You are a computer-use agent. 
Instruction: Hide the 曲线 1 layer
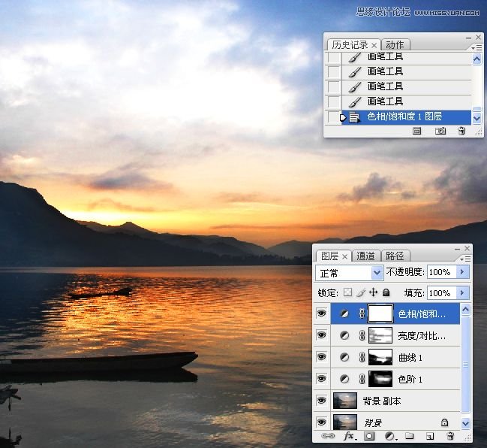pos(322,357)
